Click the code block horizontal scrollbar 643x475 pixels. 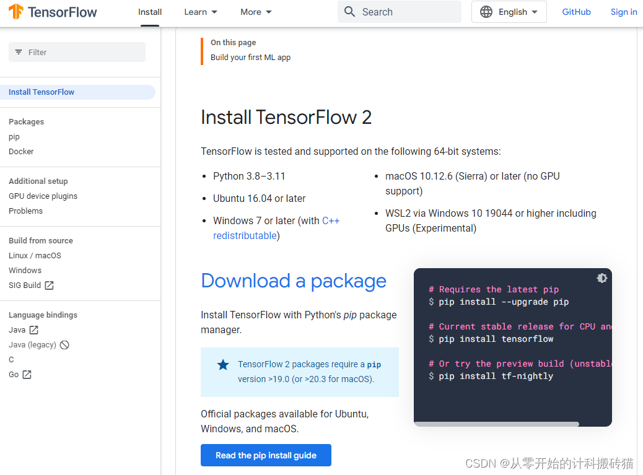(496, 424)
